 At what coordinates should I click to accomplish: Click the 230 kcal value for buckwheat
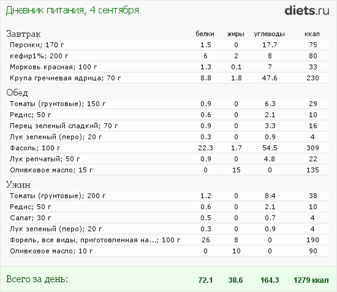[312, 78]
